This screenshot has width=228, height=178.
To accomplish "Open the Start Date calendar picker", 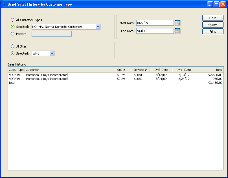I will click(177, 23).
